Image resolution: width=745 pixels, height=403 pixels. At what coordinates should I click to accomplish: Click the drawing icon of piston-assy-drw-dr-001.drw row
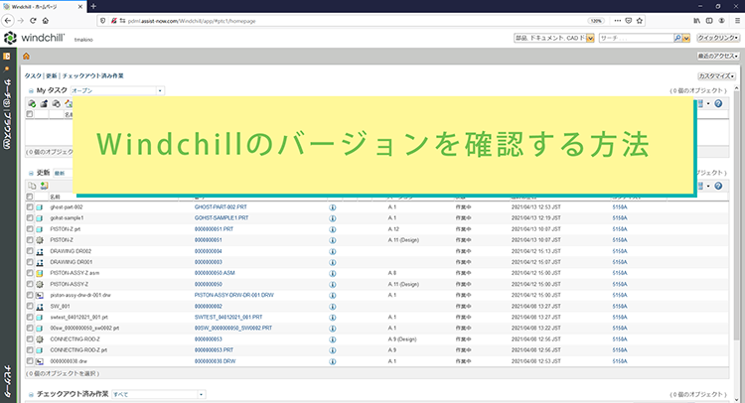coord(40,295)
